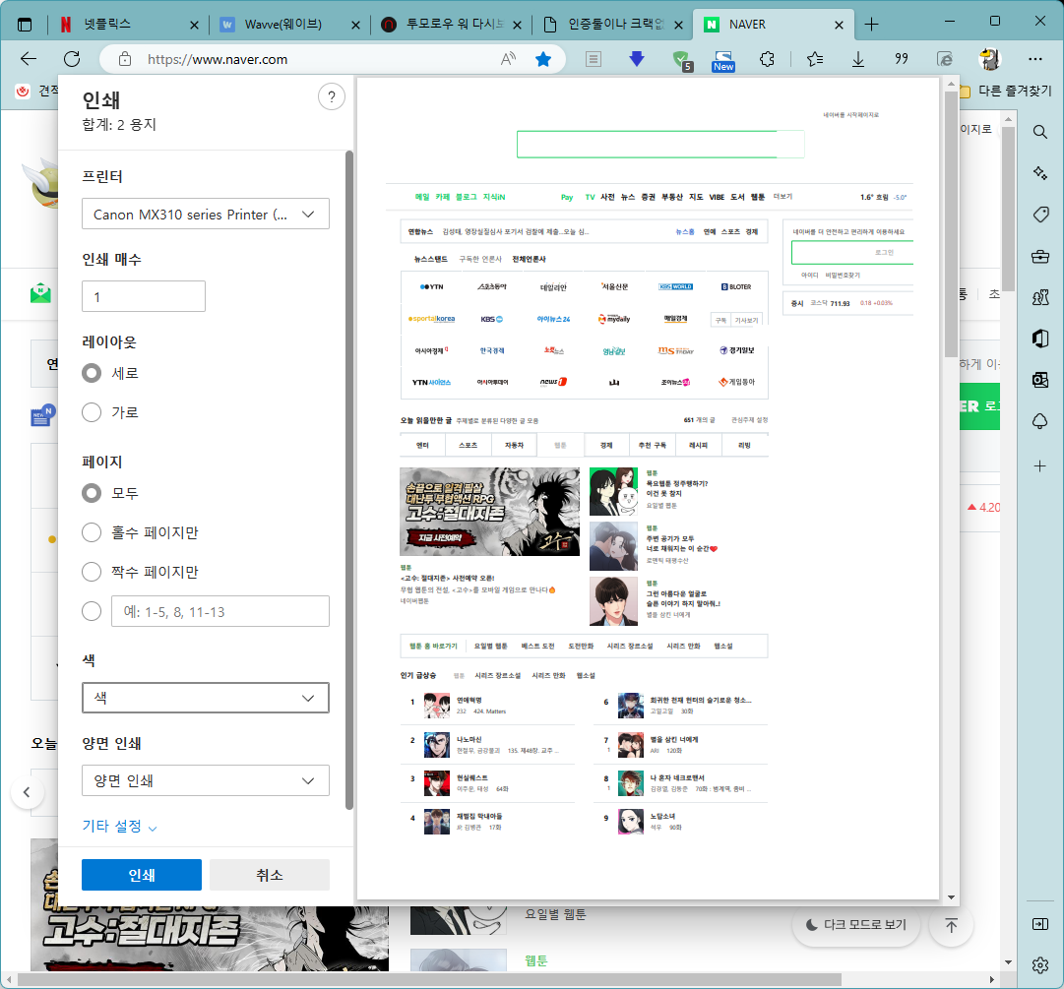Open the Downloads toolbar icon
1064x989 pixels.
[x=857, y=59]
